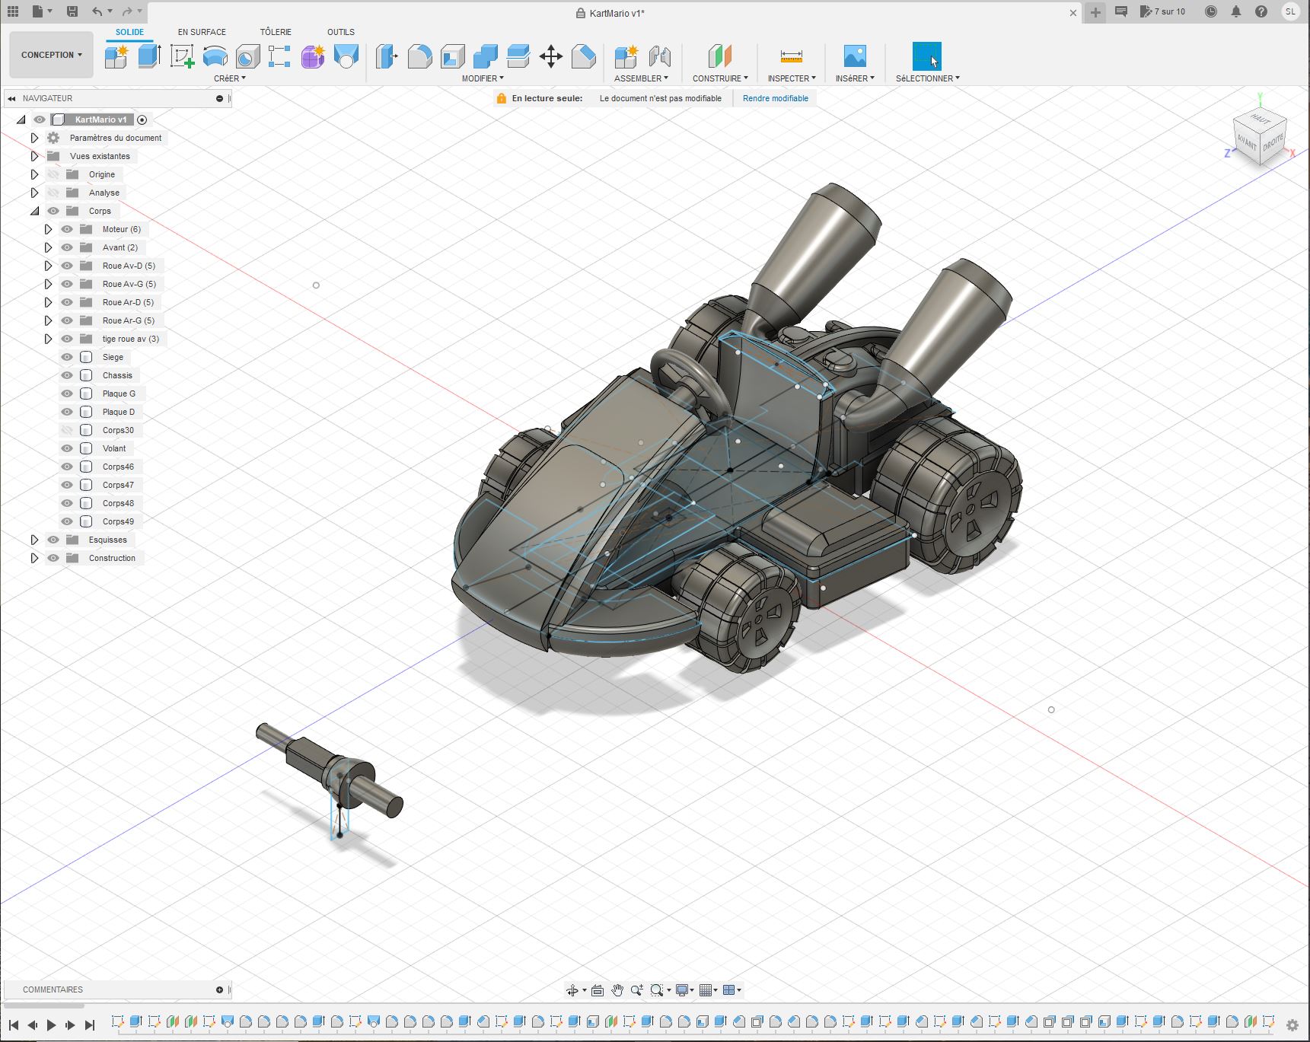Toggle visibility of Esquisses folder
The height and width of the screenshot is (1042, 1310).
pyautogui.click(x=53, y=540)
